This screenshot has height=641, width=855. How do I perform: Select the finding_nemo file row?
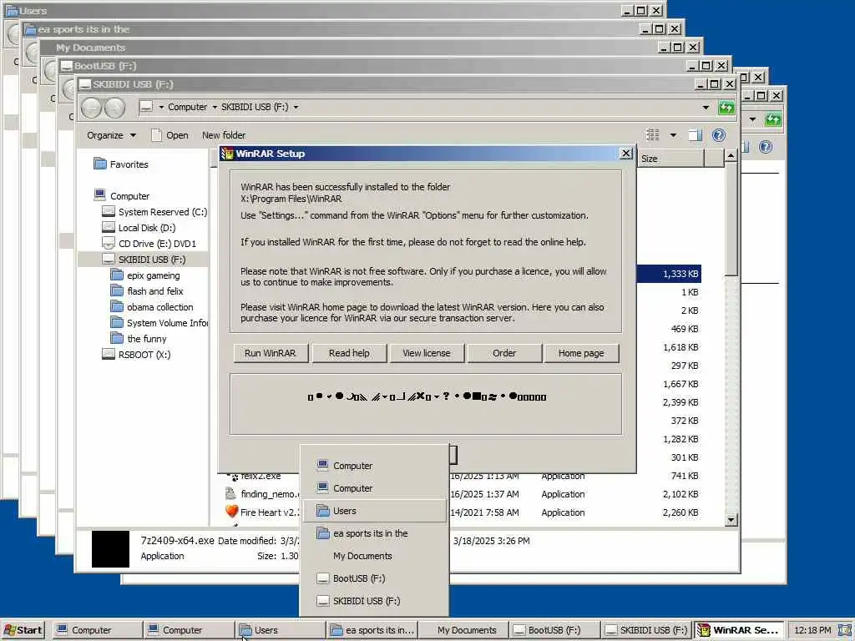(x=463, y=494)
